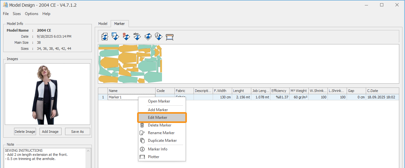Click the Add Image button
This screenshot has width=405, height=168.
pos(50,132)
